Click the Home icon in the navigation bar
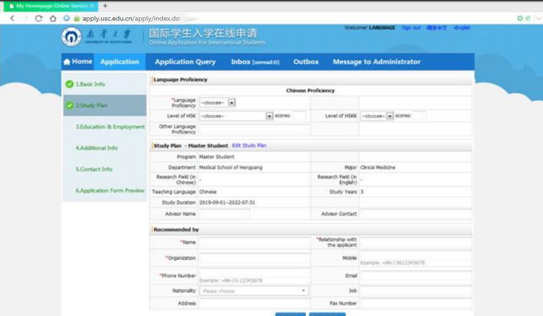Image resolution: width=543 pixels, height=316 pixels. [67, 62]
